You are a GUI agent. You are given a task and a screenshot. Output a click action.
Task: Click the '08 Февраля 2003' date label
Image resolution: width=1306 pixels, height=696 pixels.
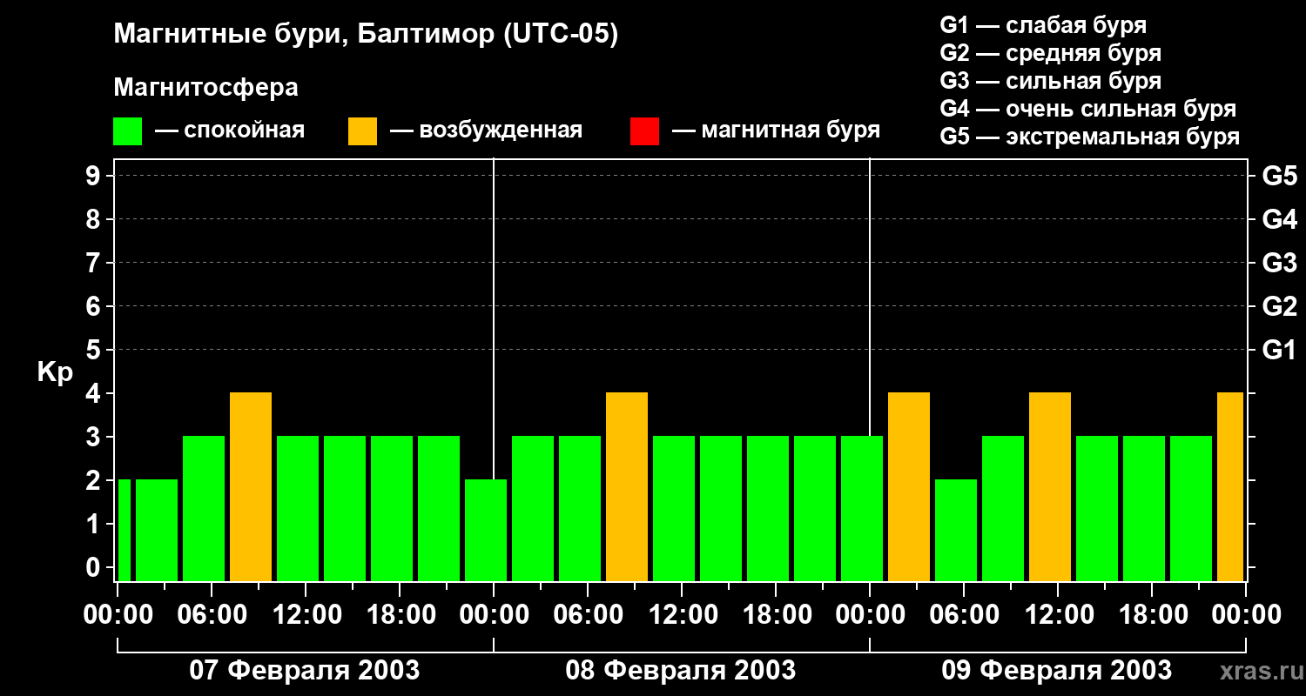coord(681,671)
